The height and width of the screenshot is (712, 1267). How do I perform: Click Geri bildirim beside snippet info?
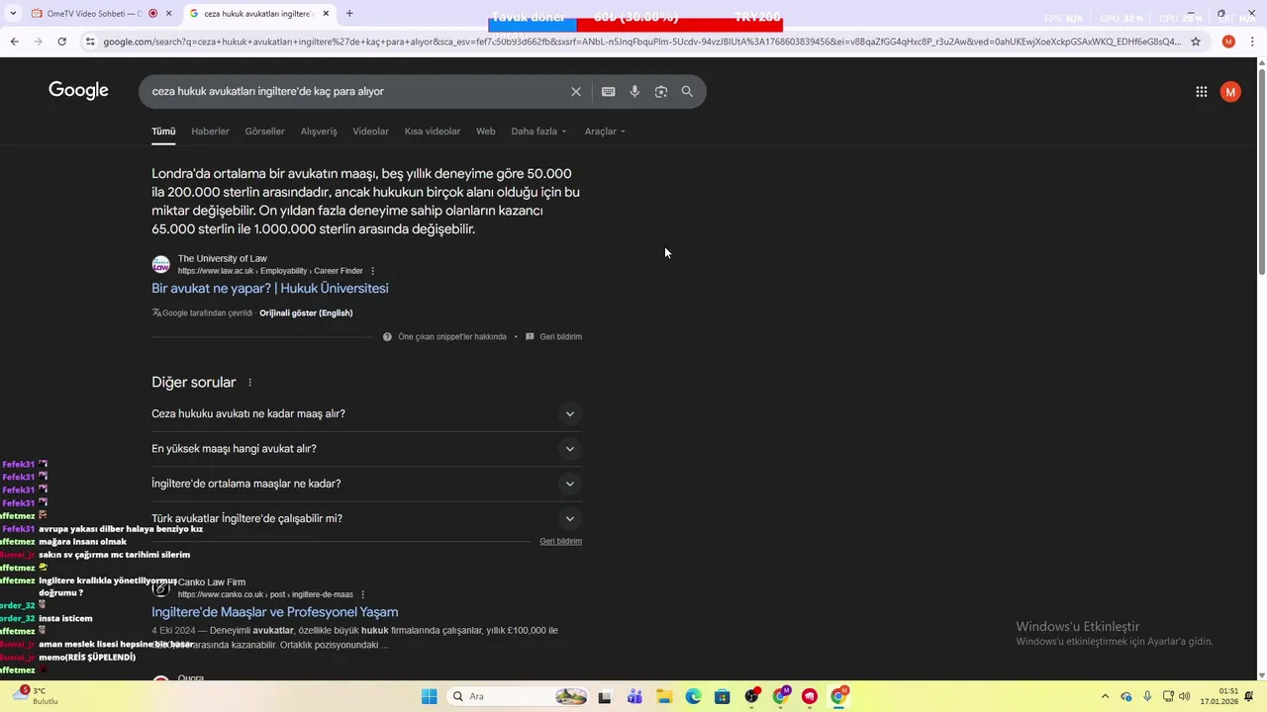click(560, 337)
